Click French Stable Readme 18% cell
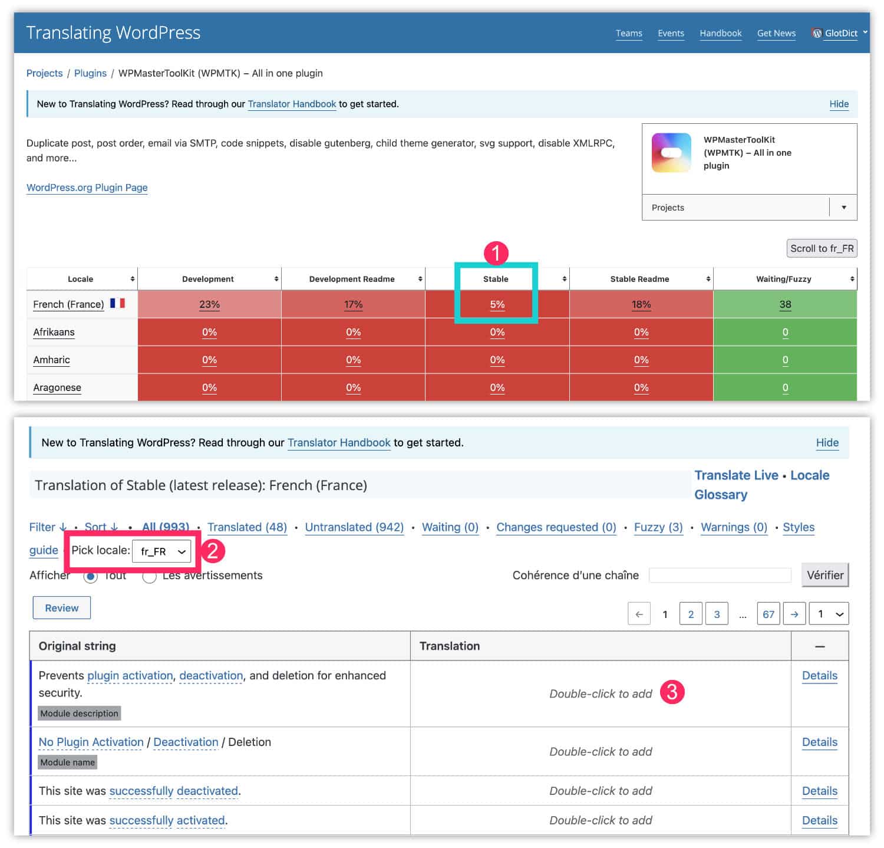The height and width of the screenshot is (848, 884). click(641, 304)
